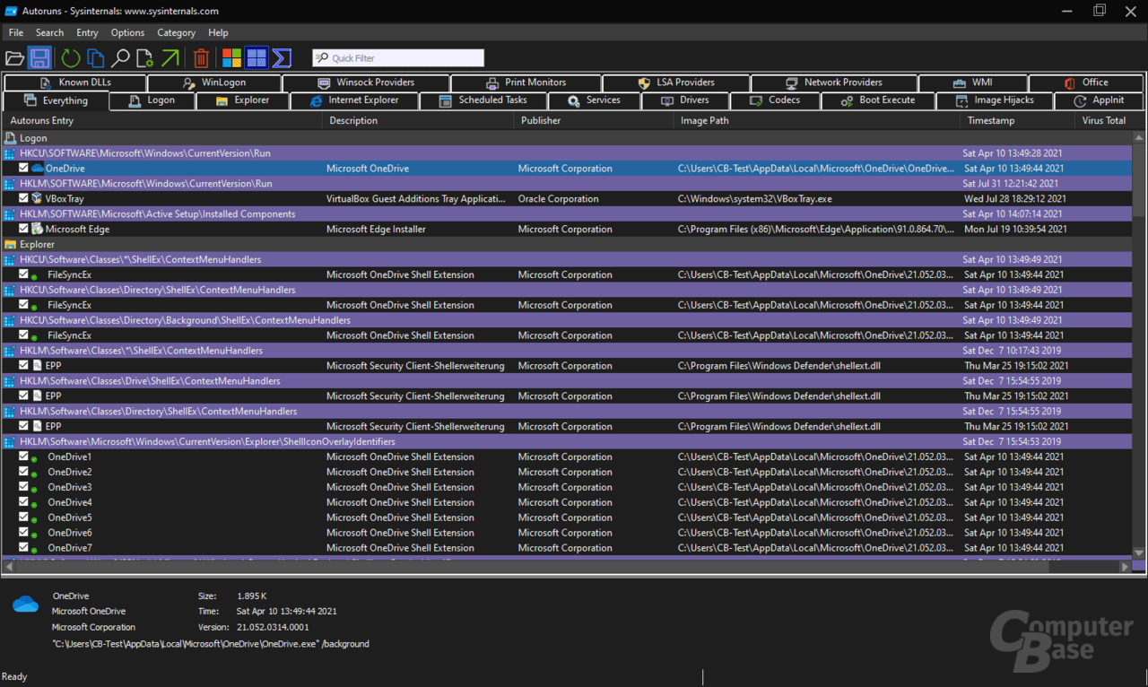Toggle Hide Windows Entries filter
This screenshot has height=687, width=1148.
click(x=256, y=57)
